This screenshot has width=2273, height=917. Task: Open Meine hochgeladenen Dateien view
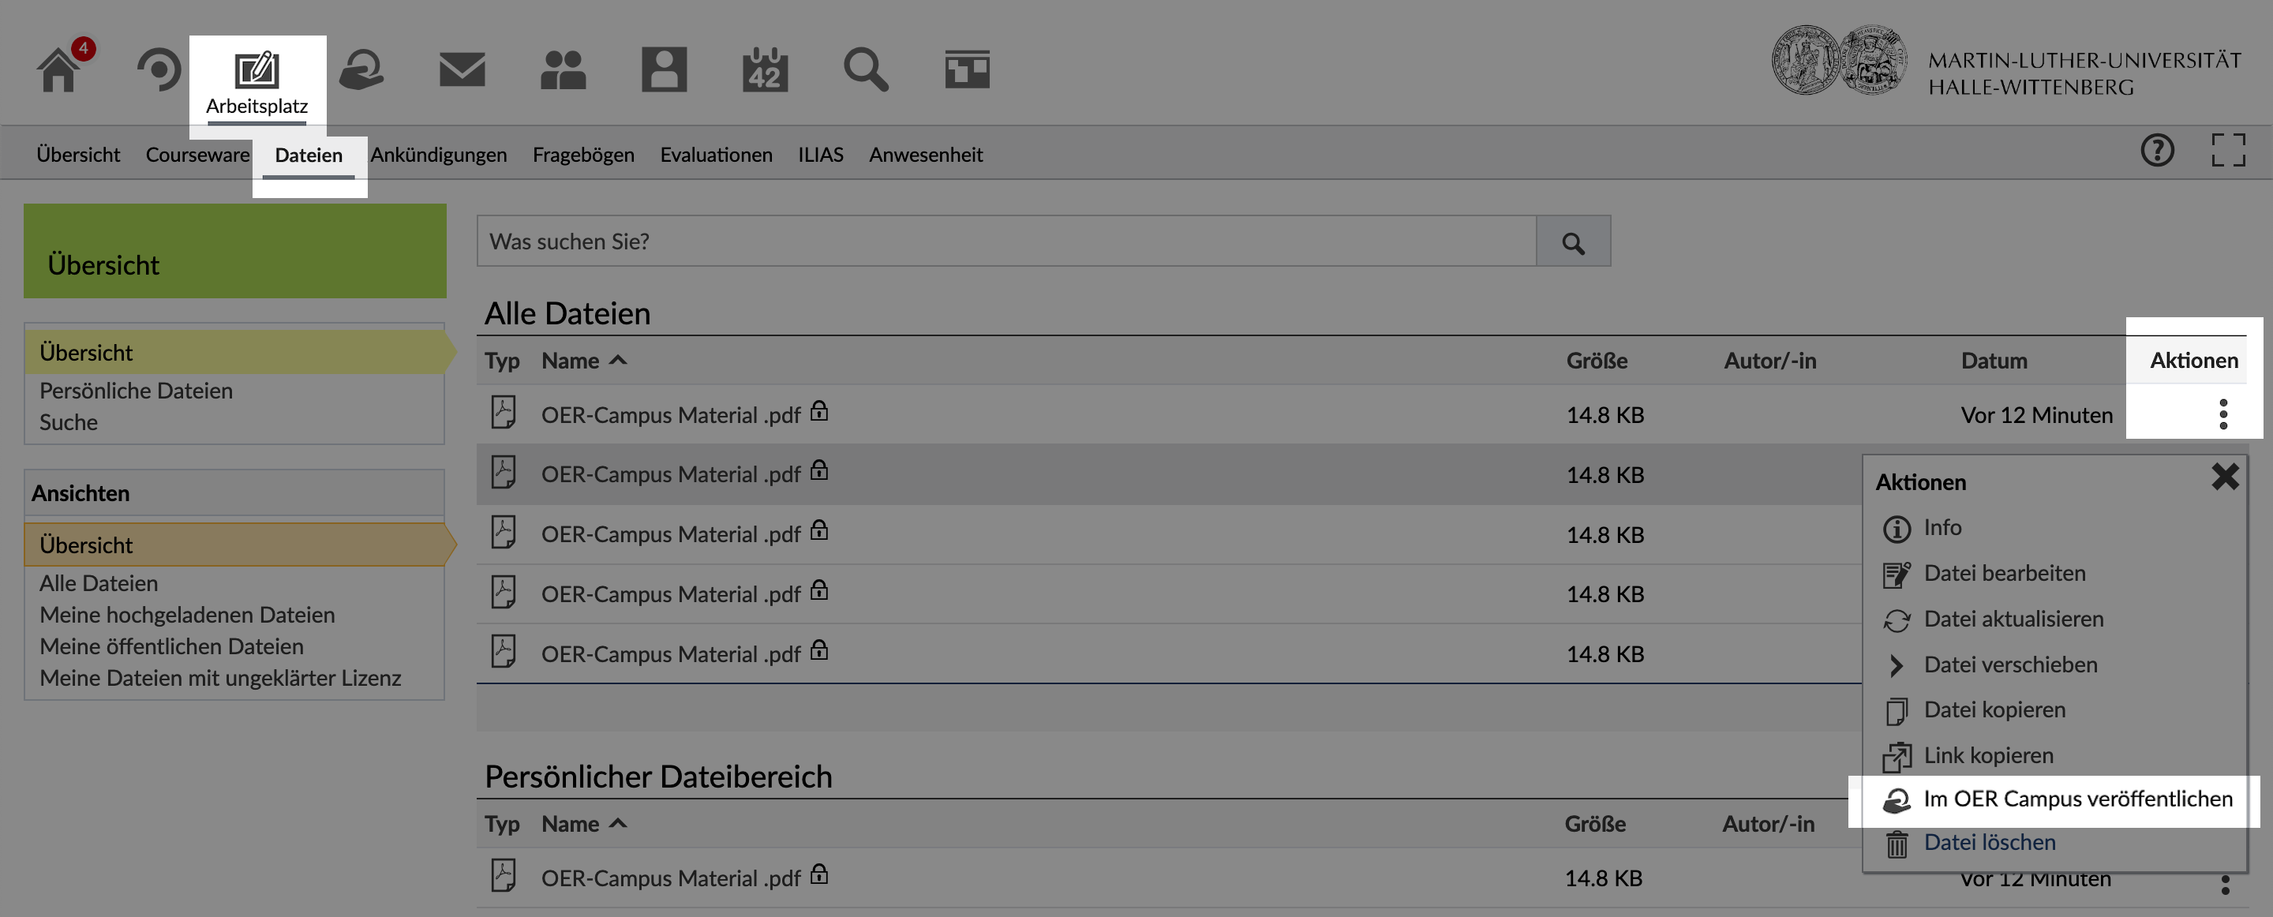[x=187, y=616]
